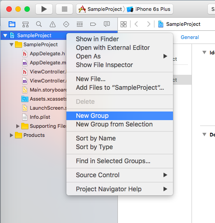The height and width of the screenshot is (223, 215).
Task: Expand the Products folder
Action: [11, 135]
